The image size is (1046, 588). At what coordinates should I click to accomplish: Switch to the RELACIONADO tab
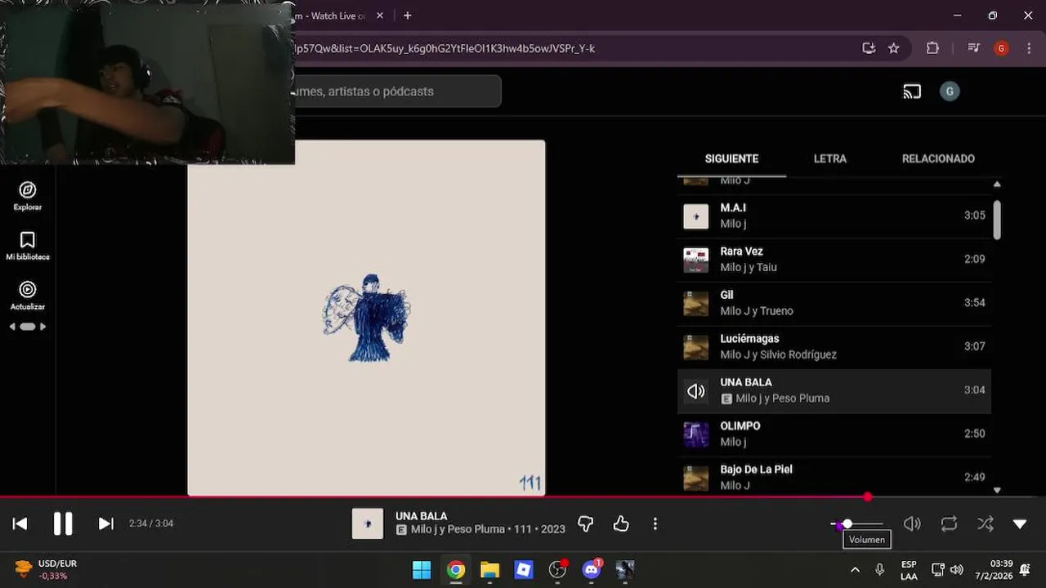point(938,158)
